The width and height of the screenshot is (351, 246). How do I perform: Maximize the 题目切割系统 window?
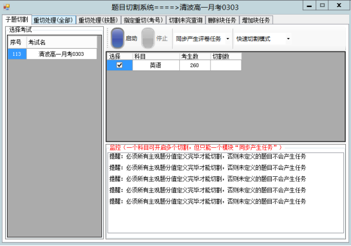click(322, 6)
